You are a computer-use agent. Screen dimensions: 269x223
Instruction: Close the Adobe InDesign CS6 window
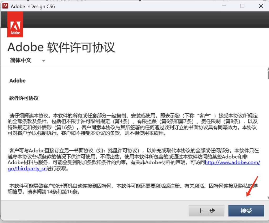click(261, 6)
